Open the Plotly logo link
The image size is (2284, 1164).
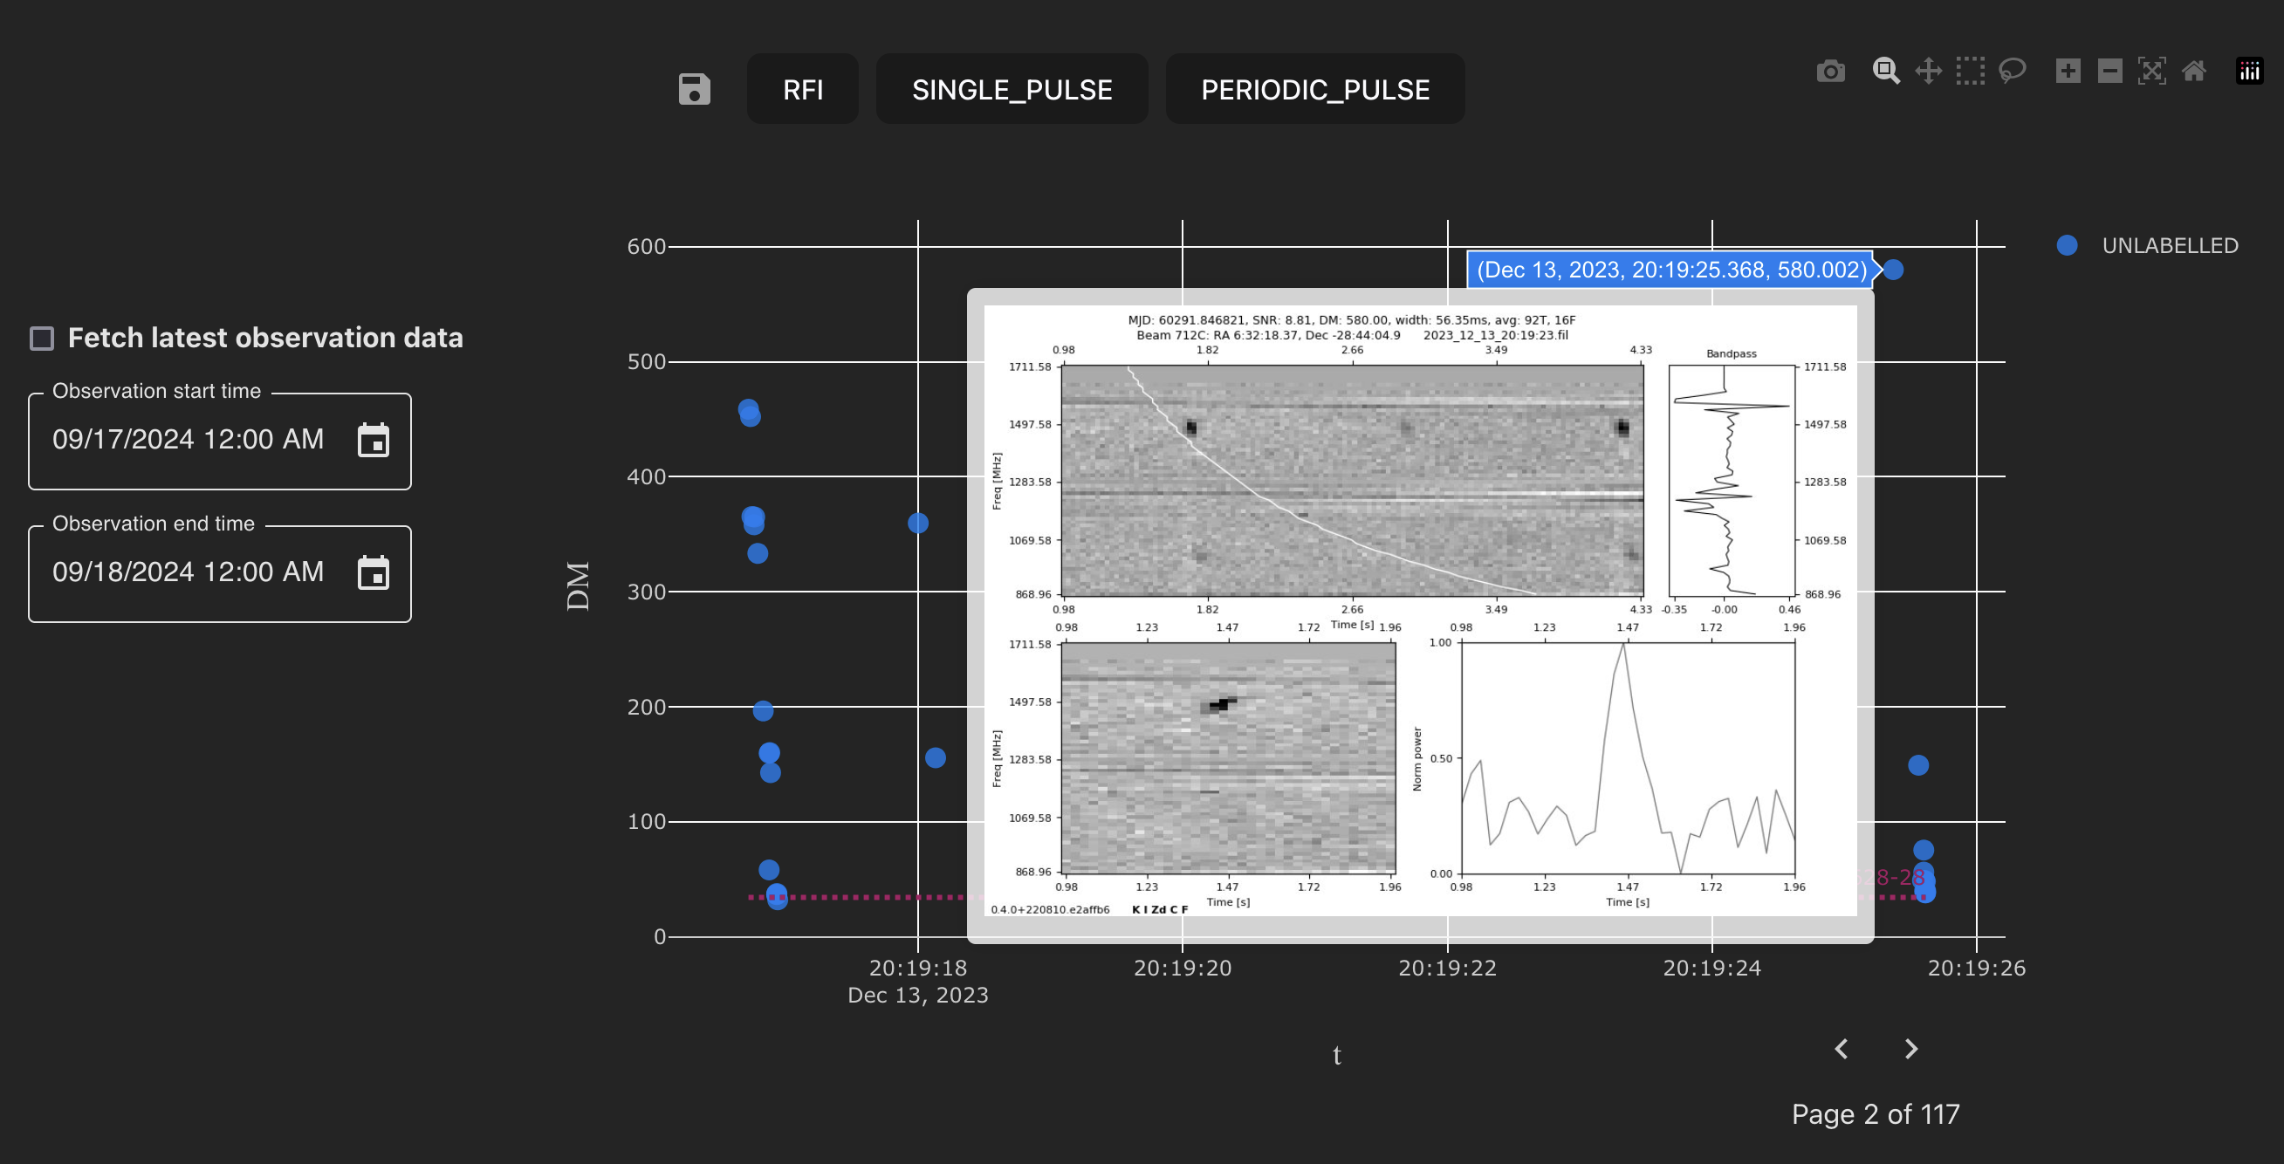[2249, 71]
